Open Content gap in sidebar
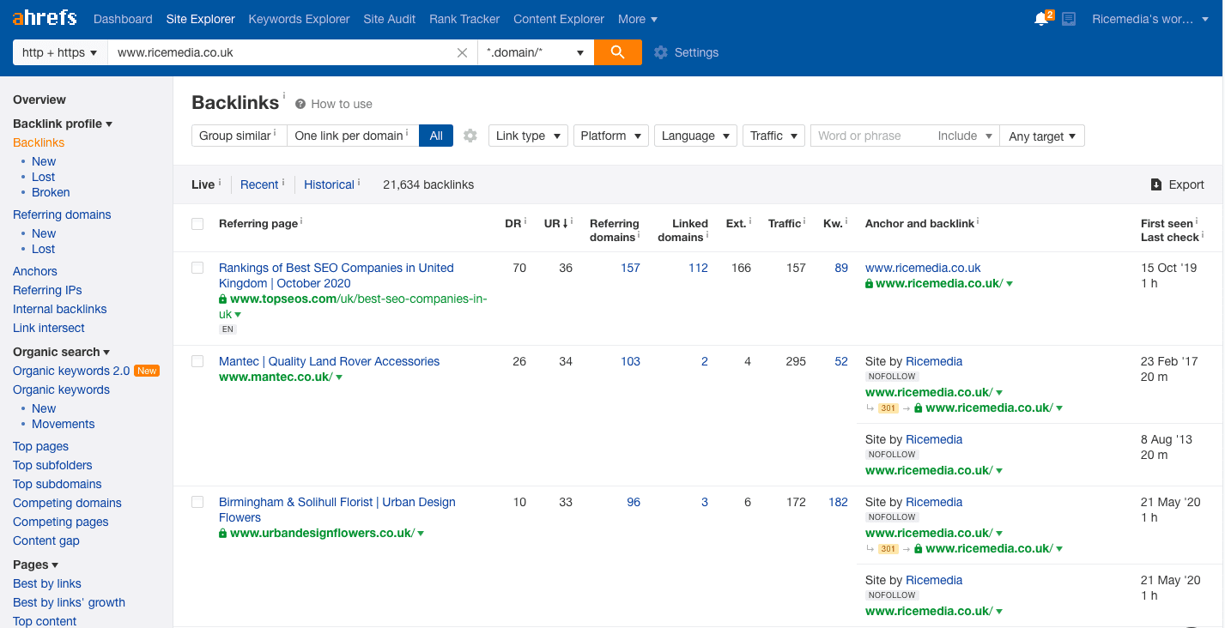The image size is (1225, 628). [46, 540]
